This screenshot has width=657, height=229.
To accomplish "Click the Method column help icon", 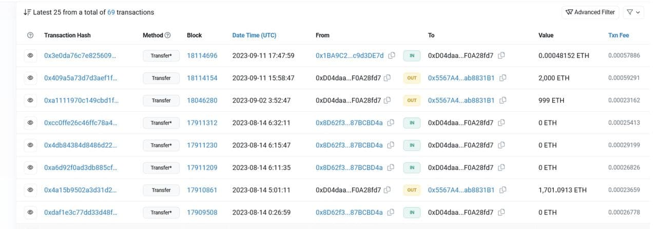I will pos(168,35).
